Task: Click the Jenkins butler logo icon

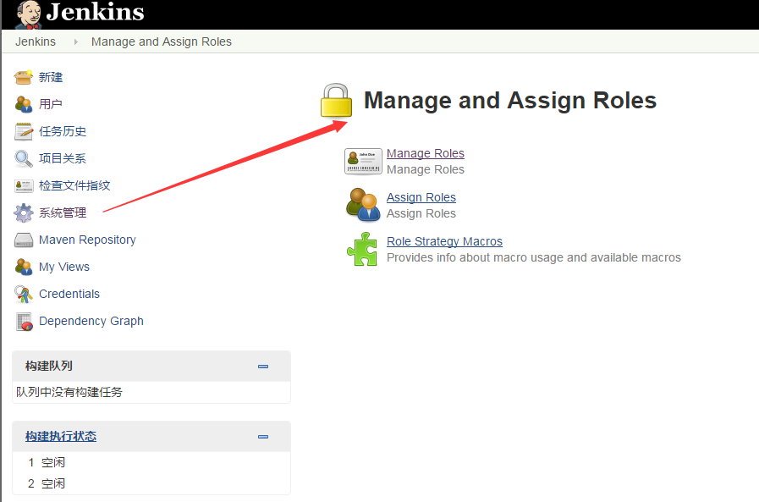Action: pos(28,13)
